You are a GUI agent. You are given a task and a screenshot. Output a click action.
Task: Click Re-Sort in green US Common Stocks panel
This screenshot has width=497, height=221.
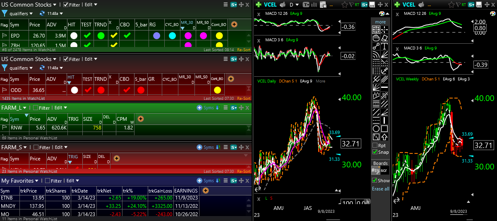(244, 50)
